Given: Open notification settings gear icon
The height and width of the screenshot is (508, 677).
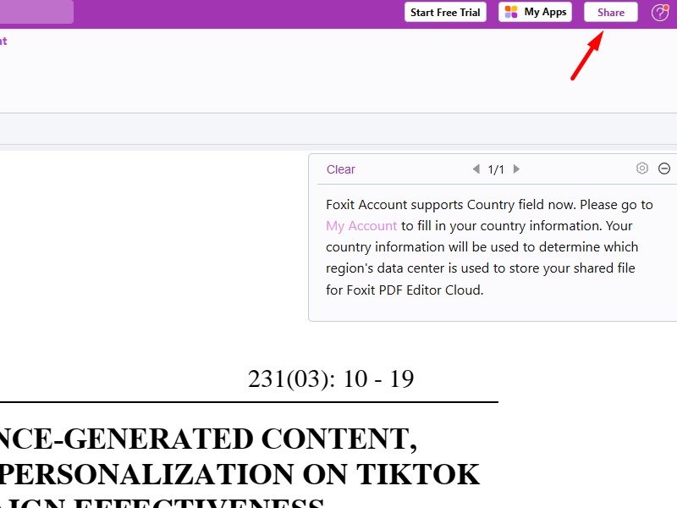Looking at the screenshot, I should [x=642, y=168].
